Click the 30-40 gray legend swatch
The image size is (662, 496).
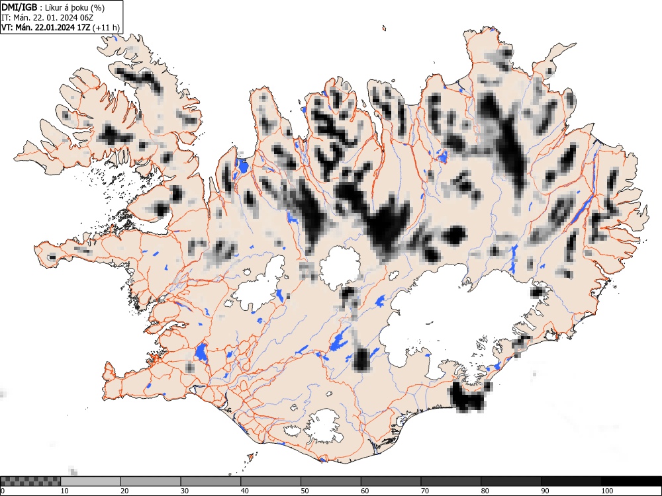[211, 481]
